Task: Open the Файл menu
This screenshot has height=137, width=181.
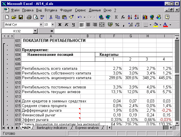Action: tap(15, 10)
